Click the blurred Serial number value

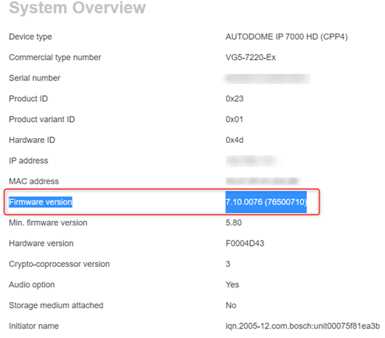[x=267, y=79]
